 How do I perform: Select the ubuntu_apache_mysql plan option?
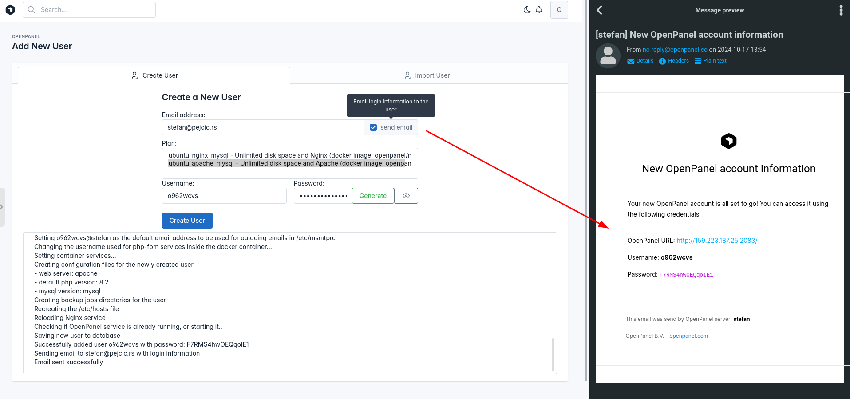pyautogui.click(x=289, y=163)
